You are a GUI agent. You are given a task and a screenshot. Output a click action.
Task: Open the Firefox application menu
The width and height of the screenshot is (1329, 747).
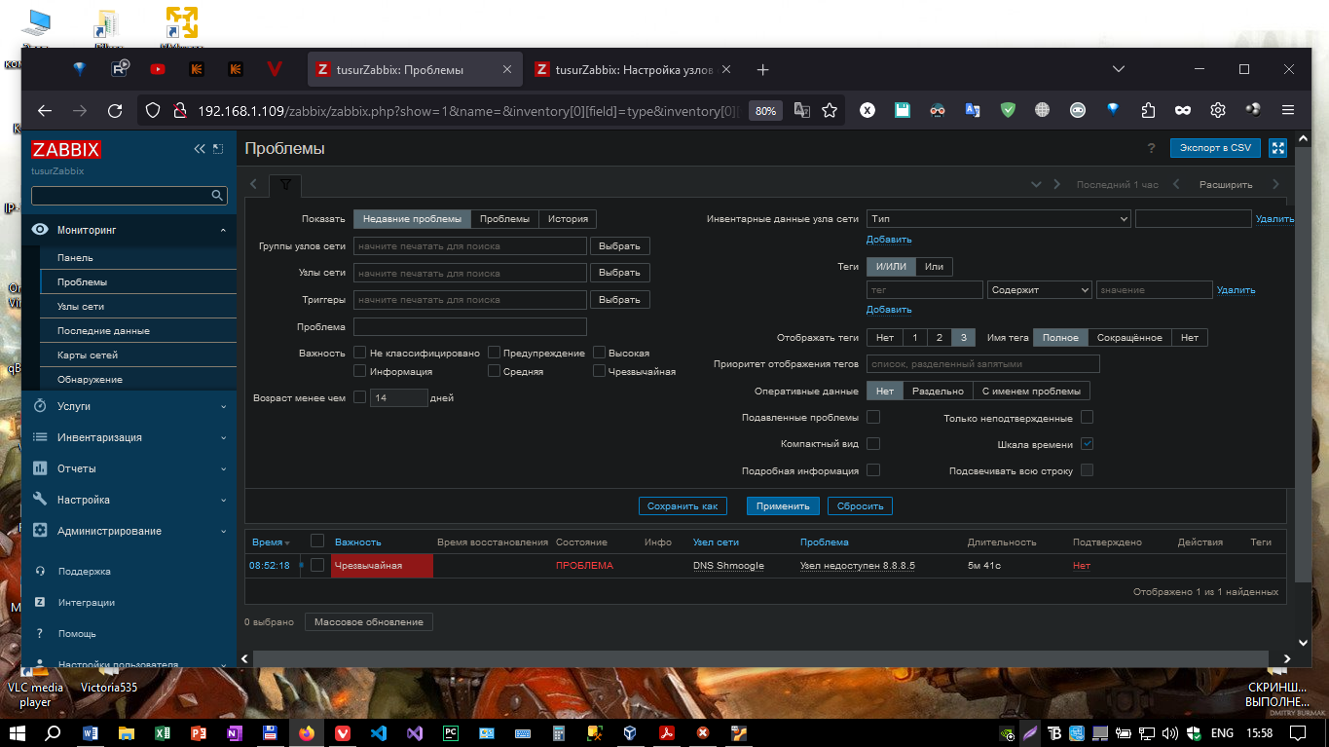click(x=1288, y=110)
